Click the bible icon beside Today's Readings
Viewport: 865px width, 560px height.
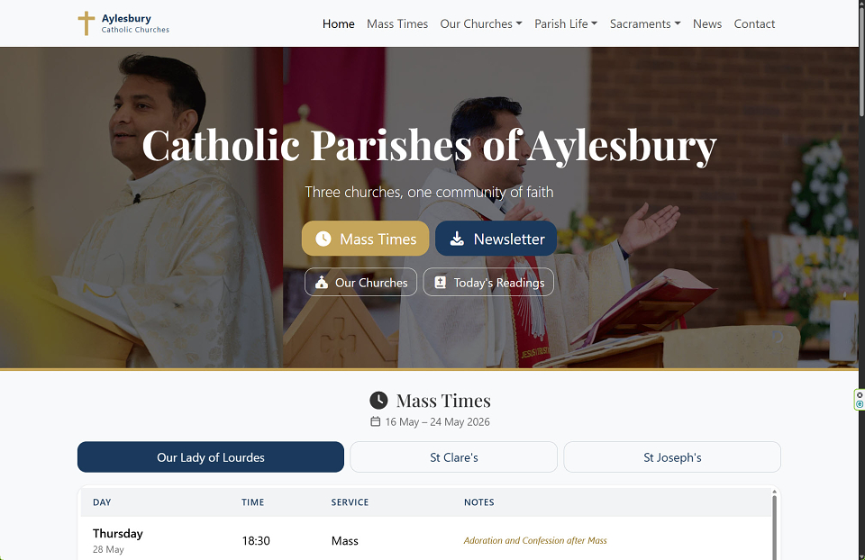tap(441, 282)
